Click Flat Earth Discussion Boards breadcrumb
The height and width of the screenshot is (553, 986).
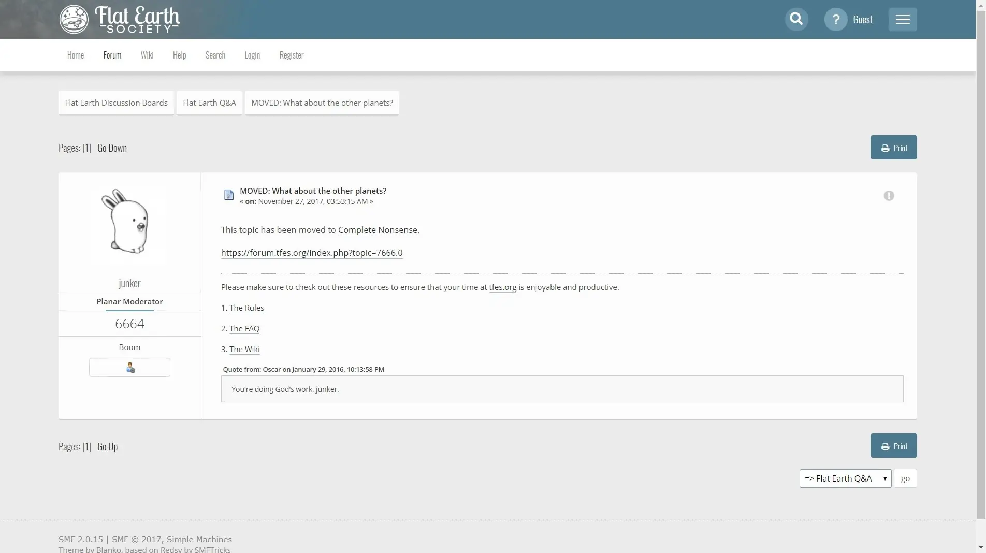pos(116,103)
